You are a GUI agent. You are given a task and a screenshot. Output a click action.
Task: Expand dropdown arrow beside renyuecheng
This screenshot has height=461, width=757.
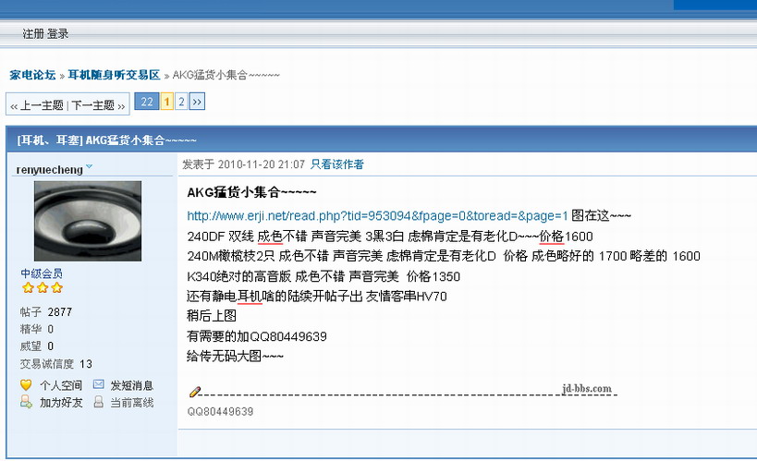(x=89, y=167)
